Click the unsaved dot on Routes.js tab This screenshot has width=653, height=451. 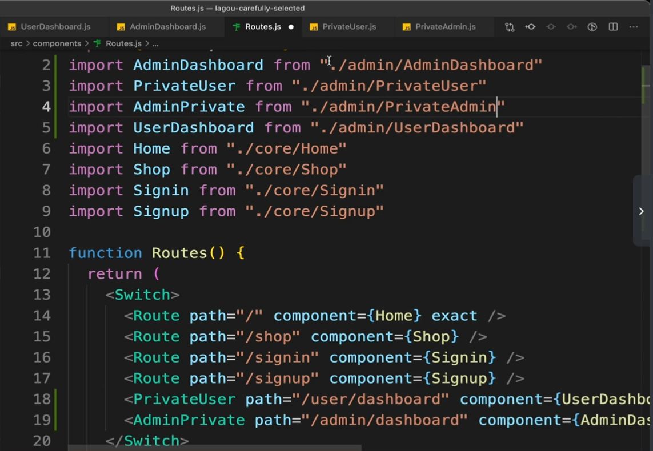(x=291, y=27)
